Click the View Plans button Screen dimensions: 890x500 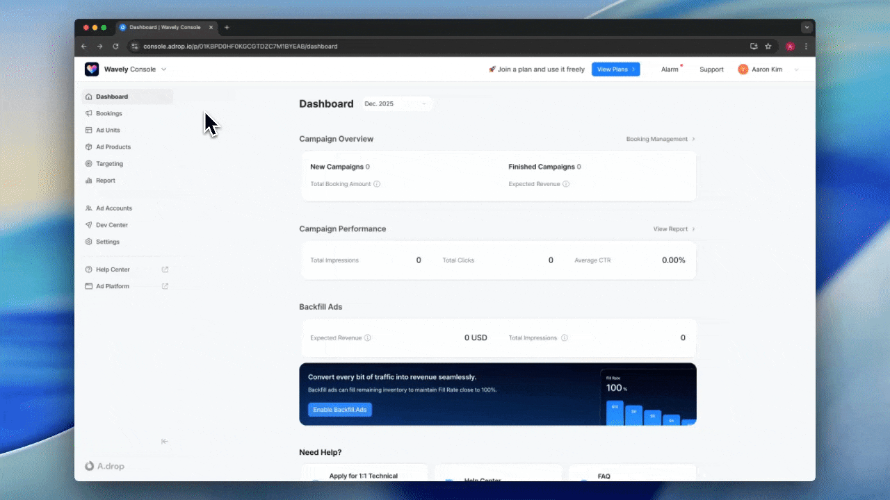coord(615,69)
